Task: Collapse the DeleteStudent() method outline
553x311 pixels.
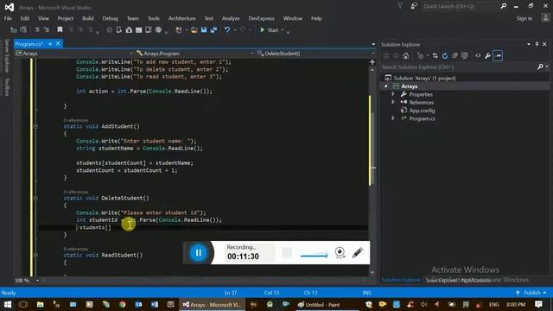Action: coord(35,198)
